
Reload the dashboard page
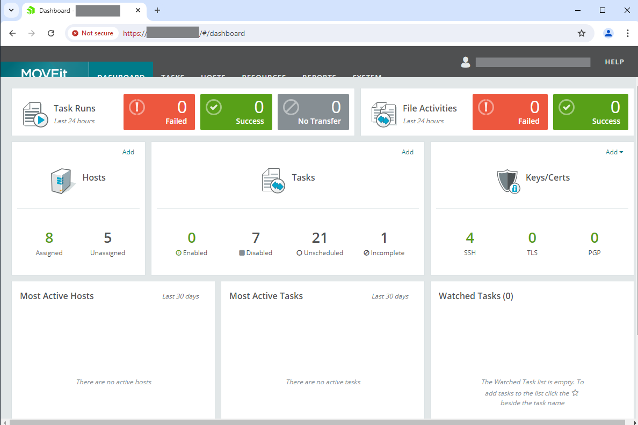(x=51, y=33)
